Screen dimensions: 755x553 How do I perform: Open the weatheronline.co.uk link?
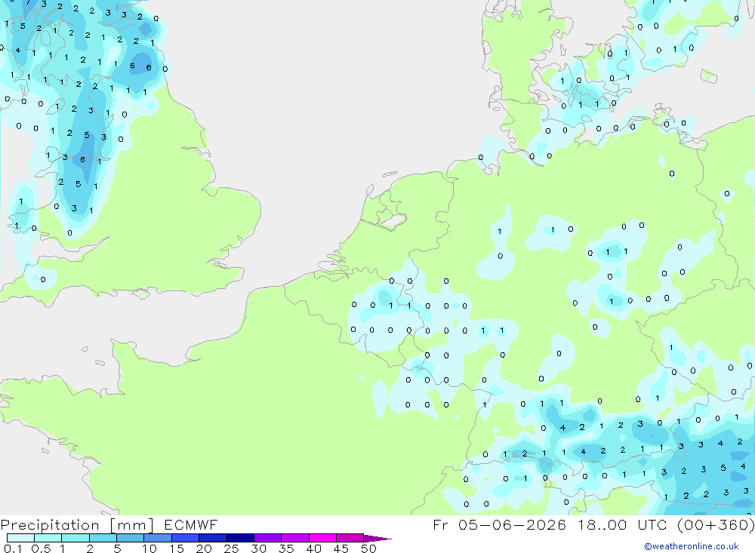pyautogui.click(x=692, y=546)
